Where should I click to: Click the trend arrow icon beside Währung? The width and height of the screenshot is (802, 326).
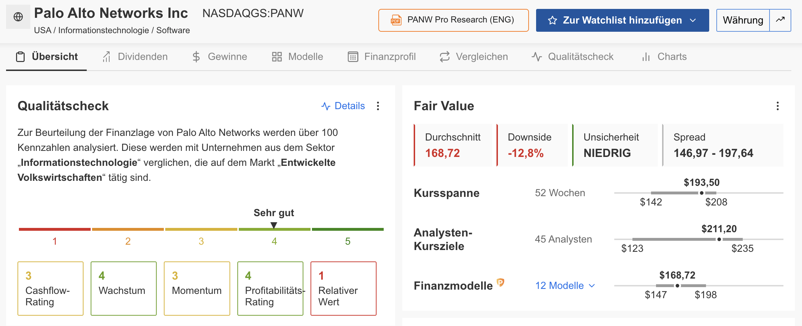pos(780,20)
